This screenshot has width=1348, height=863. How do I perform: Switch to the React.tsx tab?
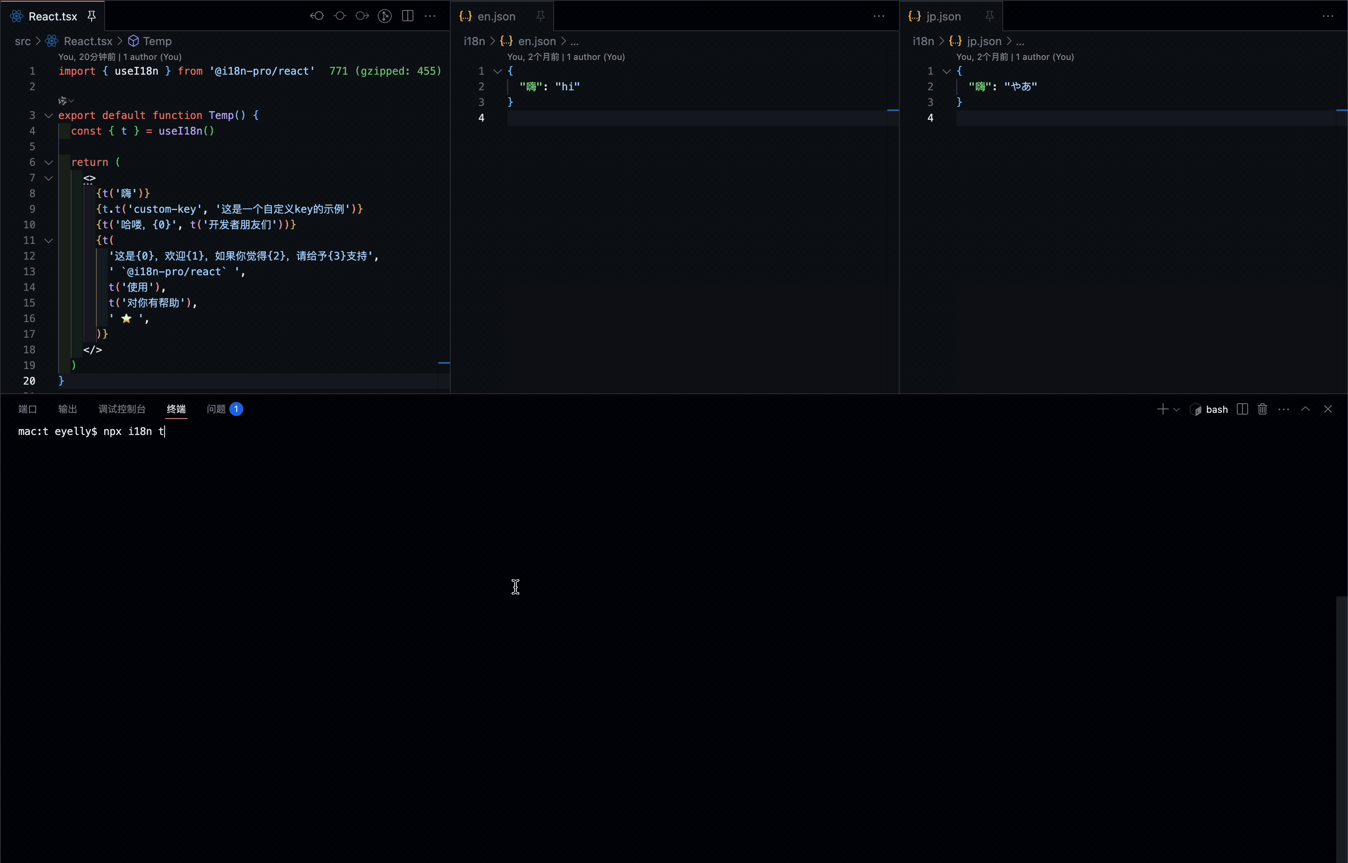(53, 16)
